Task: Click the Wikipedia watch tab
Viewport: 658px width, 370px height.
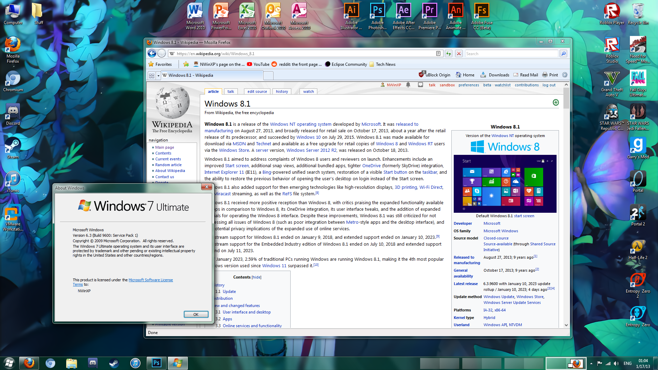Action: tap(308, 91)
